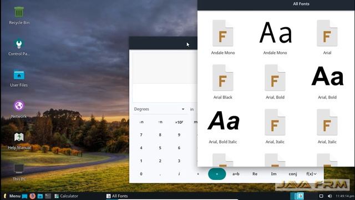Click the imaginary unit i button
This screenshot has height=200, width=355.
[x=179, y=174]
